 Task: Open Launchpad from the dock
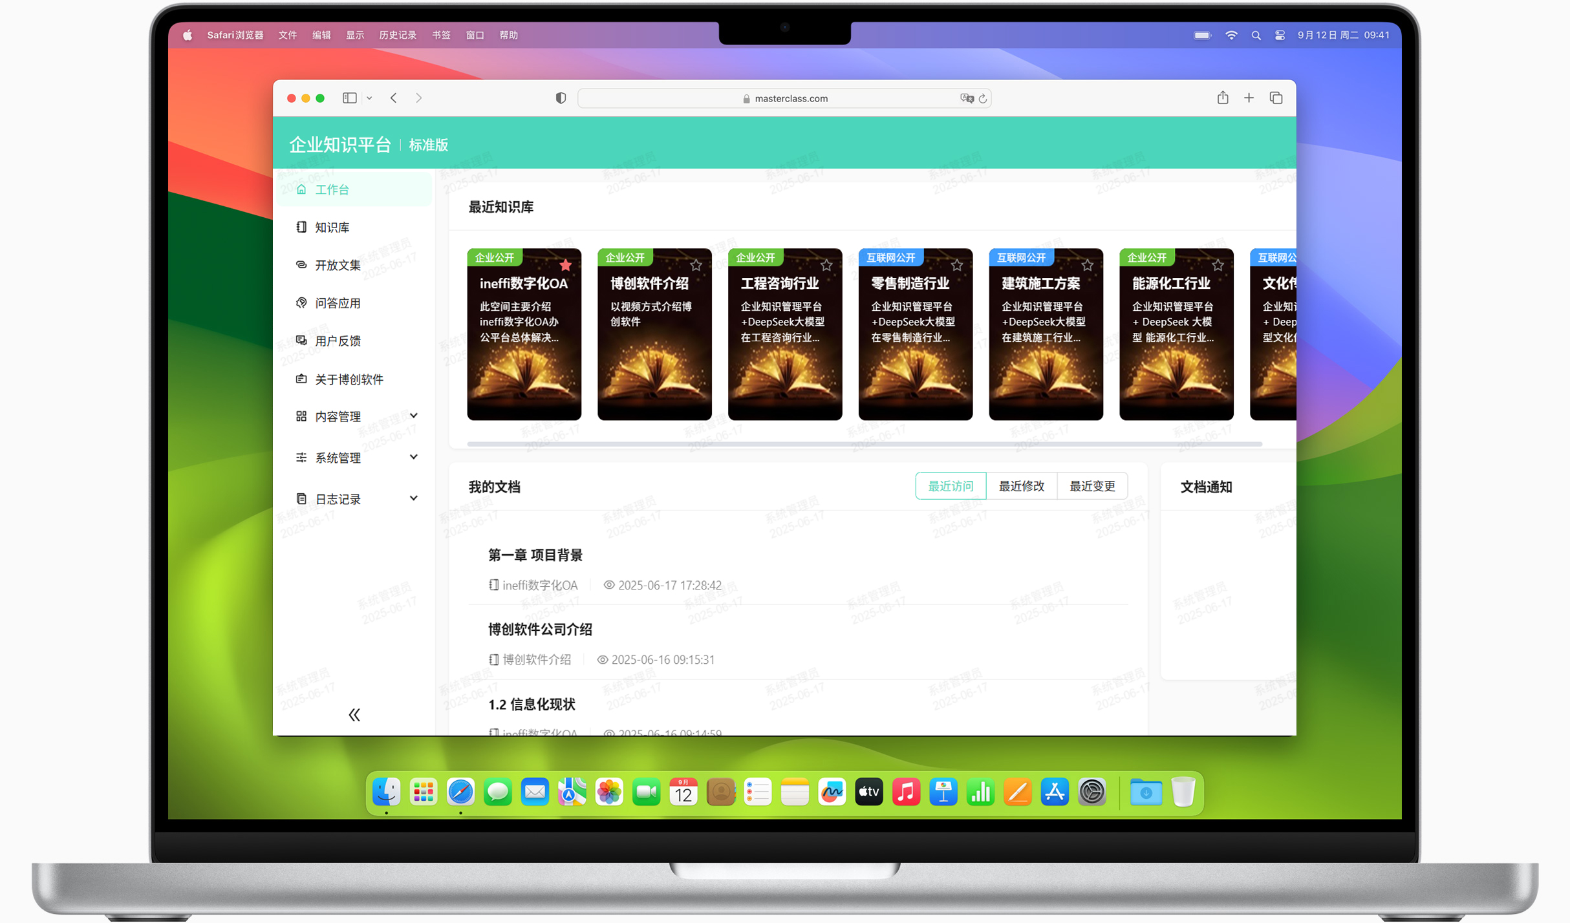coord(424,792)
